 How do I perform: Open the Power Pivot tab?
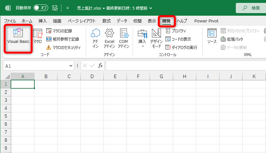(x=206, y=21)
